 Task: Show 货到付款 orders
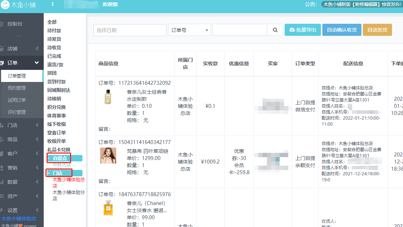(57, 82)
